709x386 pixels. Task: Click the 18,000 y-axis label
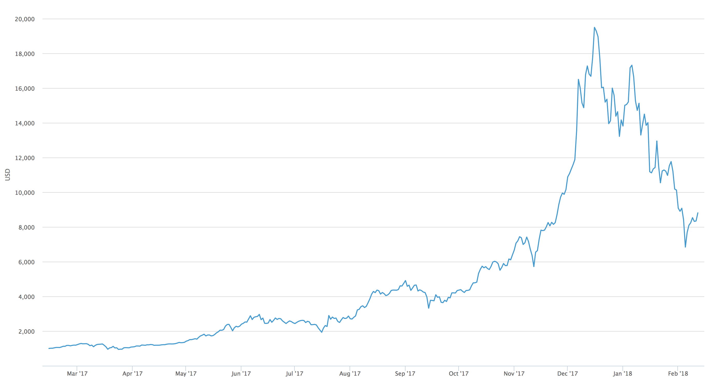point(25,54)
